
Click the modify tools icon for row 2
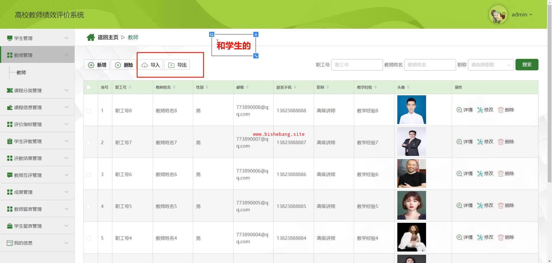point(480,142)
